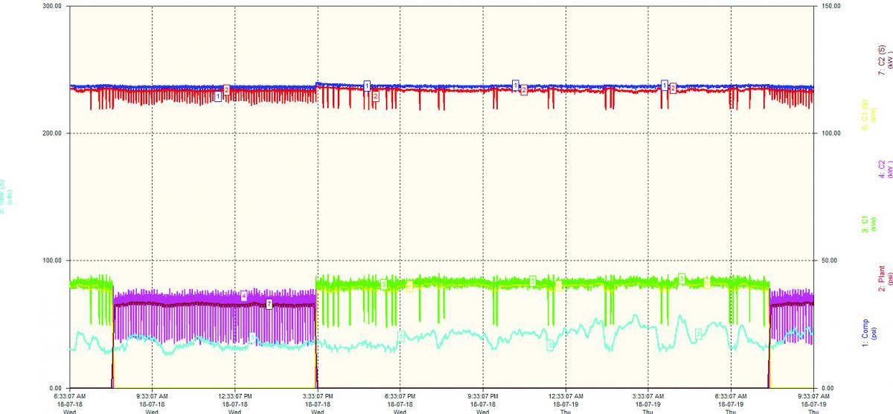Click the 6:33:07 PM time axis label
This screenshot has height=414, width=893.
[x=400, y=397]
